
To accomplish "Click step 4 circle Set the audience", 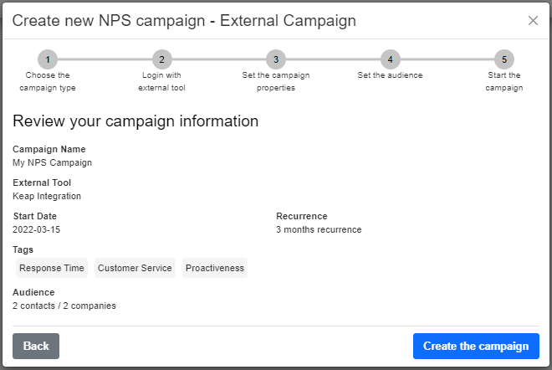I will 390,59.
